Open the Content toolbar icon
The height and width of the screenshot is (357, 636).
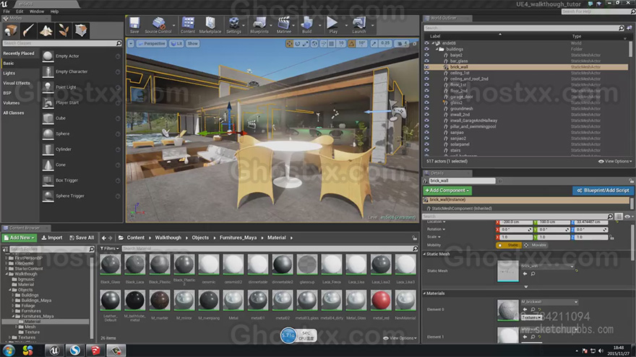point(188,25)
